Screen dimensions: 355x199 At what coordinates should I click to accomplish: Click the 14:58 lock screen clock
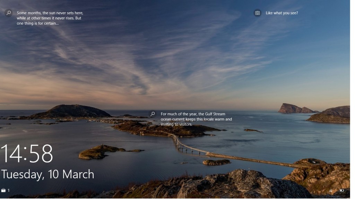pos(27,154)
